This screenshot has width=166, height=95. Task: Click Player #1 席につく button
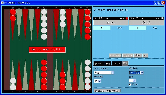[111, 23]
